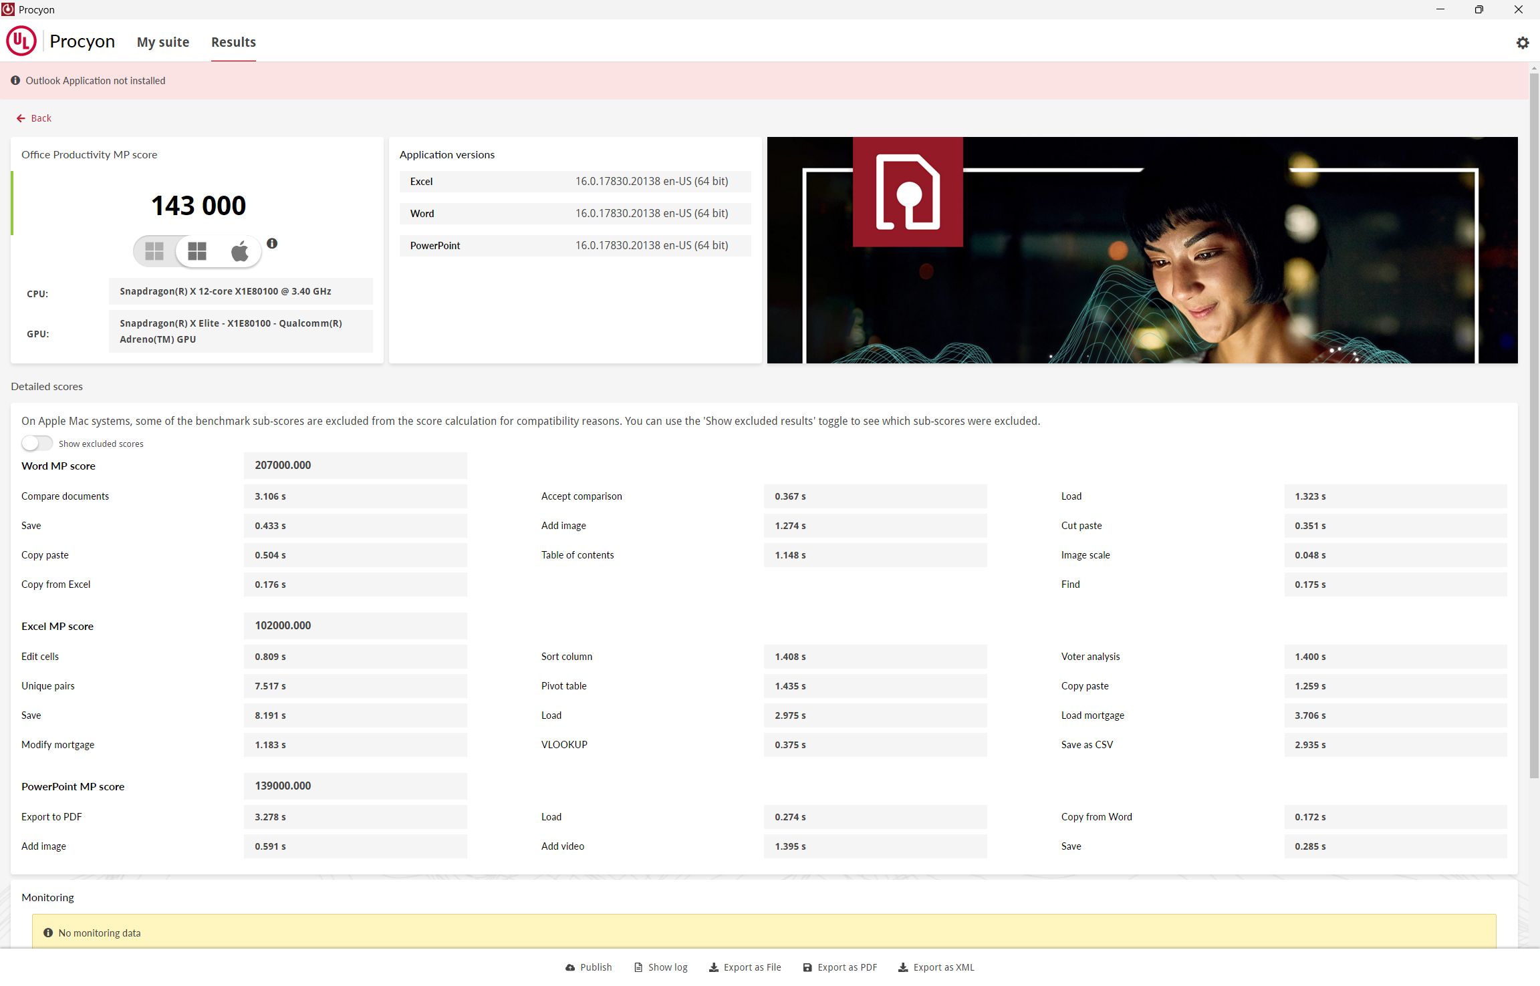Click the Office Productivity banner image
The height and width of the screenshot is (986, 1540).
tap(1142, 251)
